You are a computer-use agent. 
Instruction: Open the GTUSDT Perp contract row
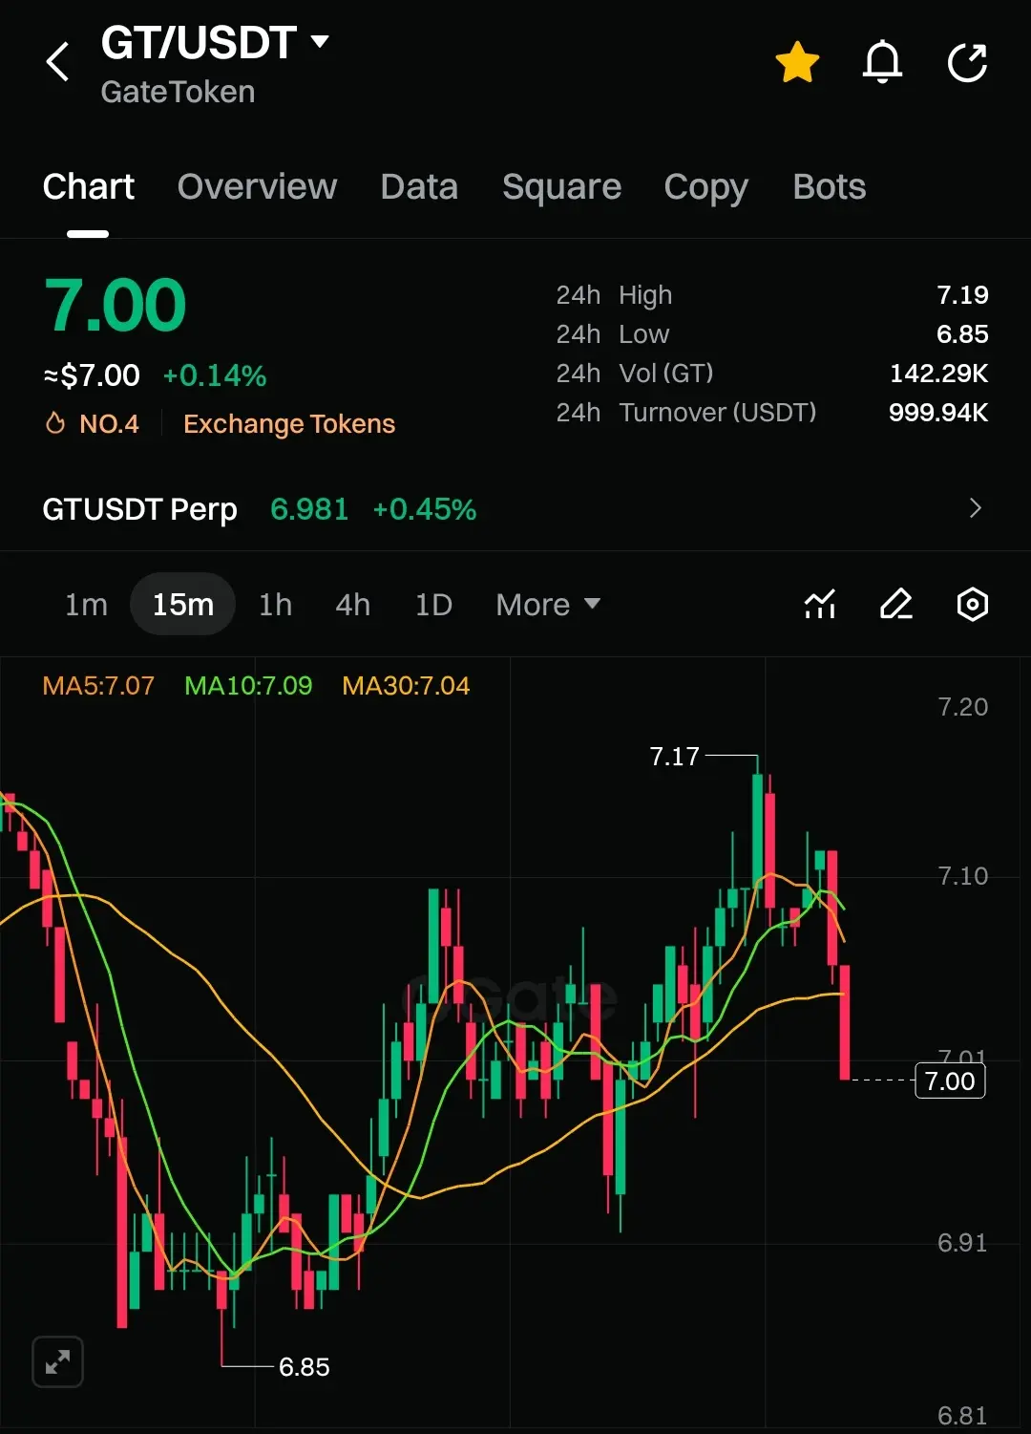point(515,509)
